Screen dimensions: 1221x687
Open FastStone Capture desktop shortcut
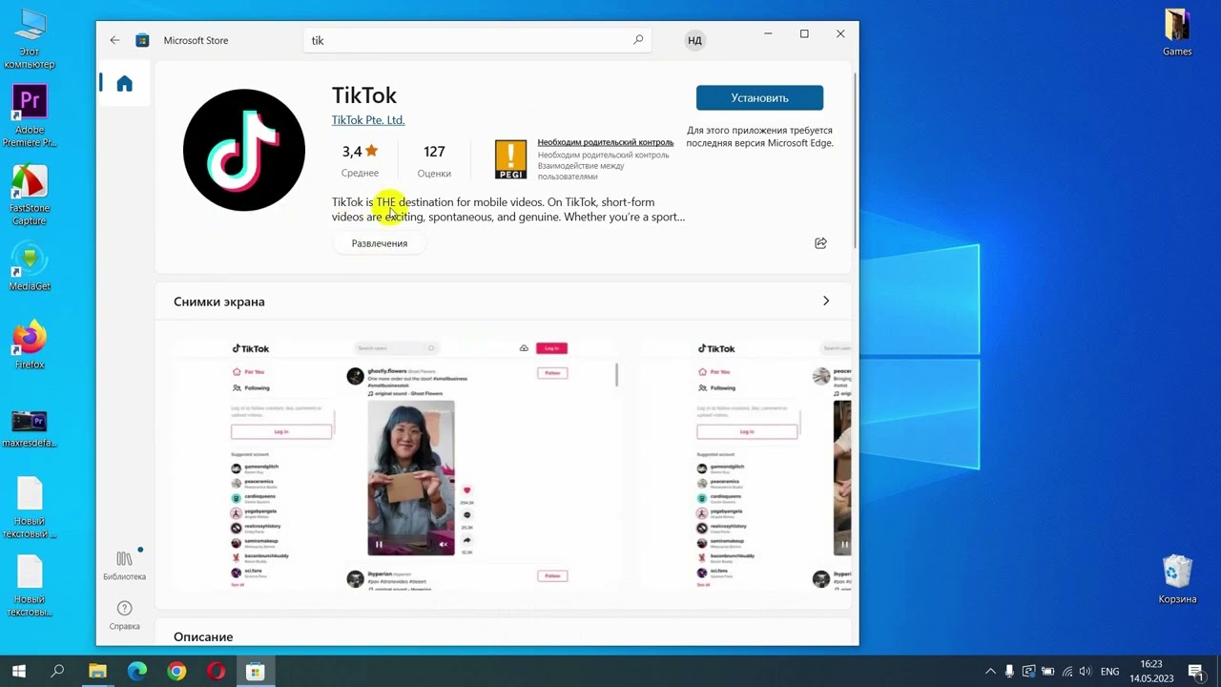coord(30,196)
